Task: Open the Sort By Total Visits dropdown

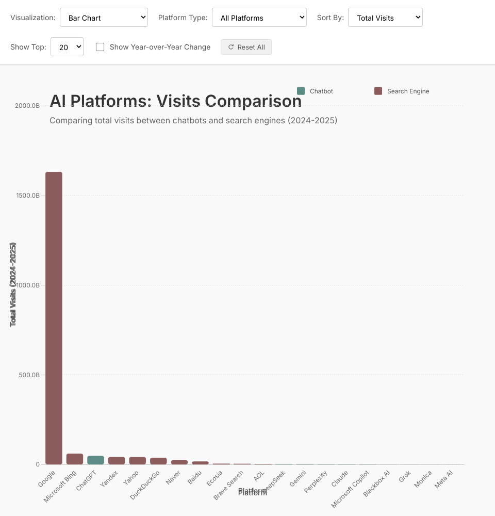Action: coord(385,18)
